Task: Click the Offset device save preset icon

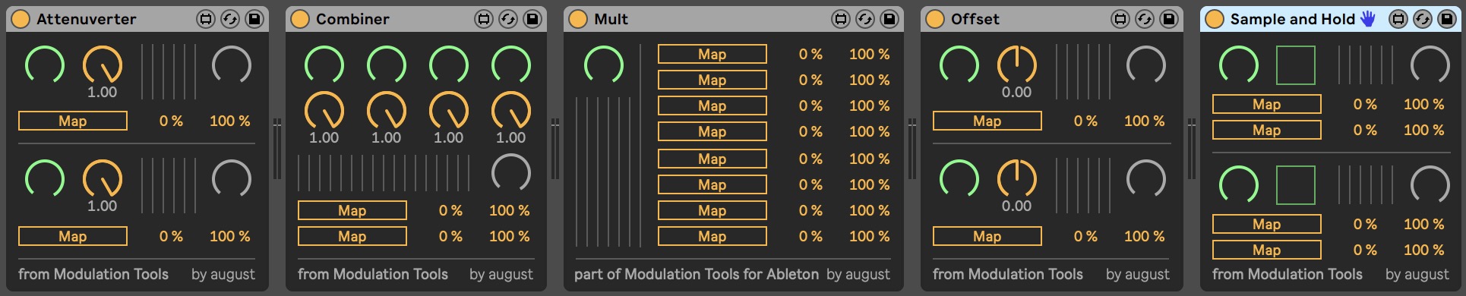Action: (x=1169, y=19)
